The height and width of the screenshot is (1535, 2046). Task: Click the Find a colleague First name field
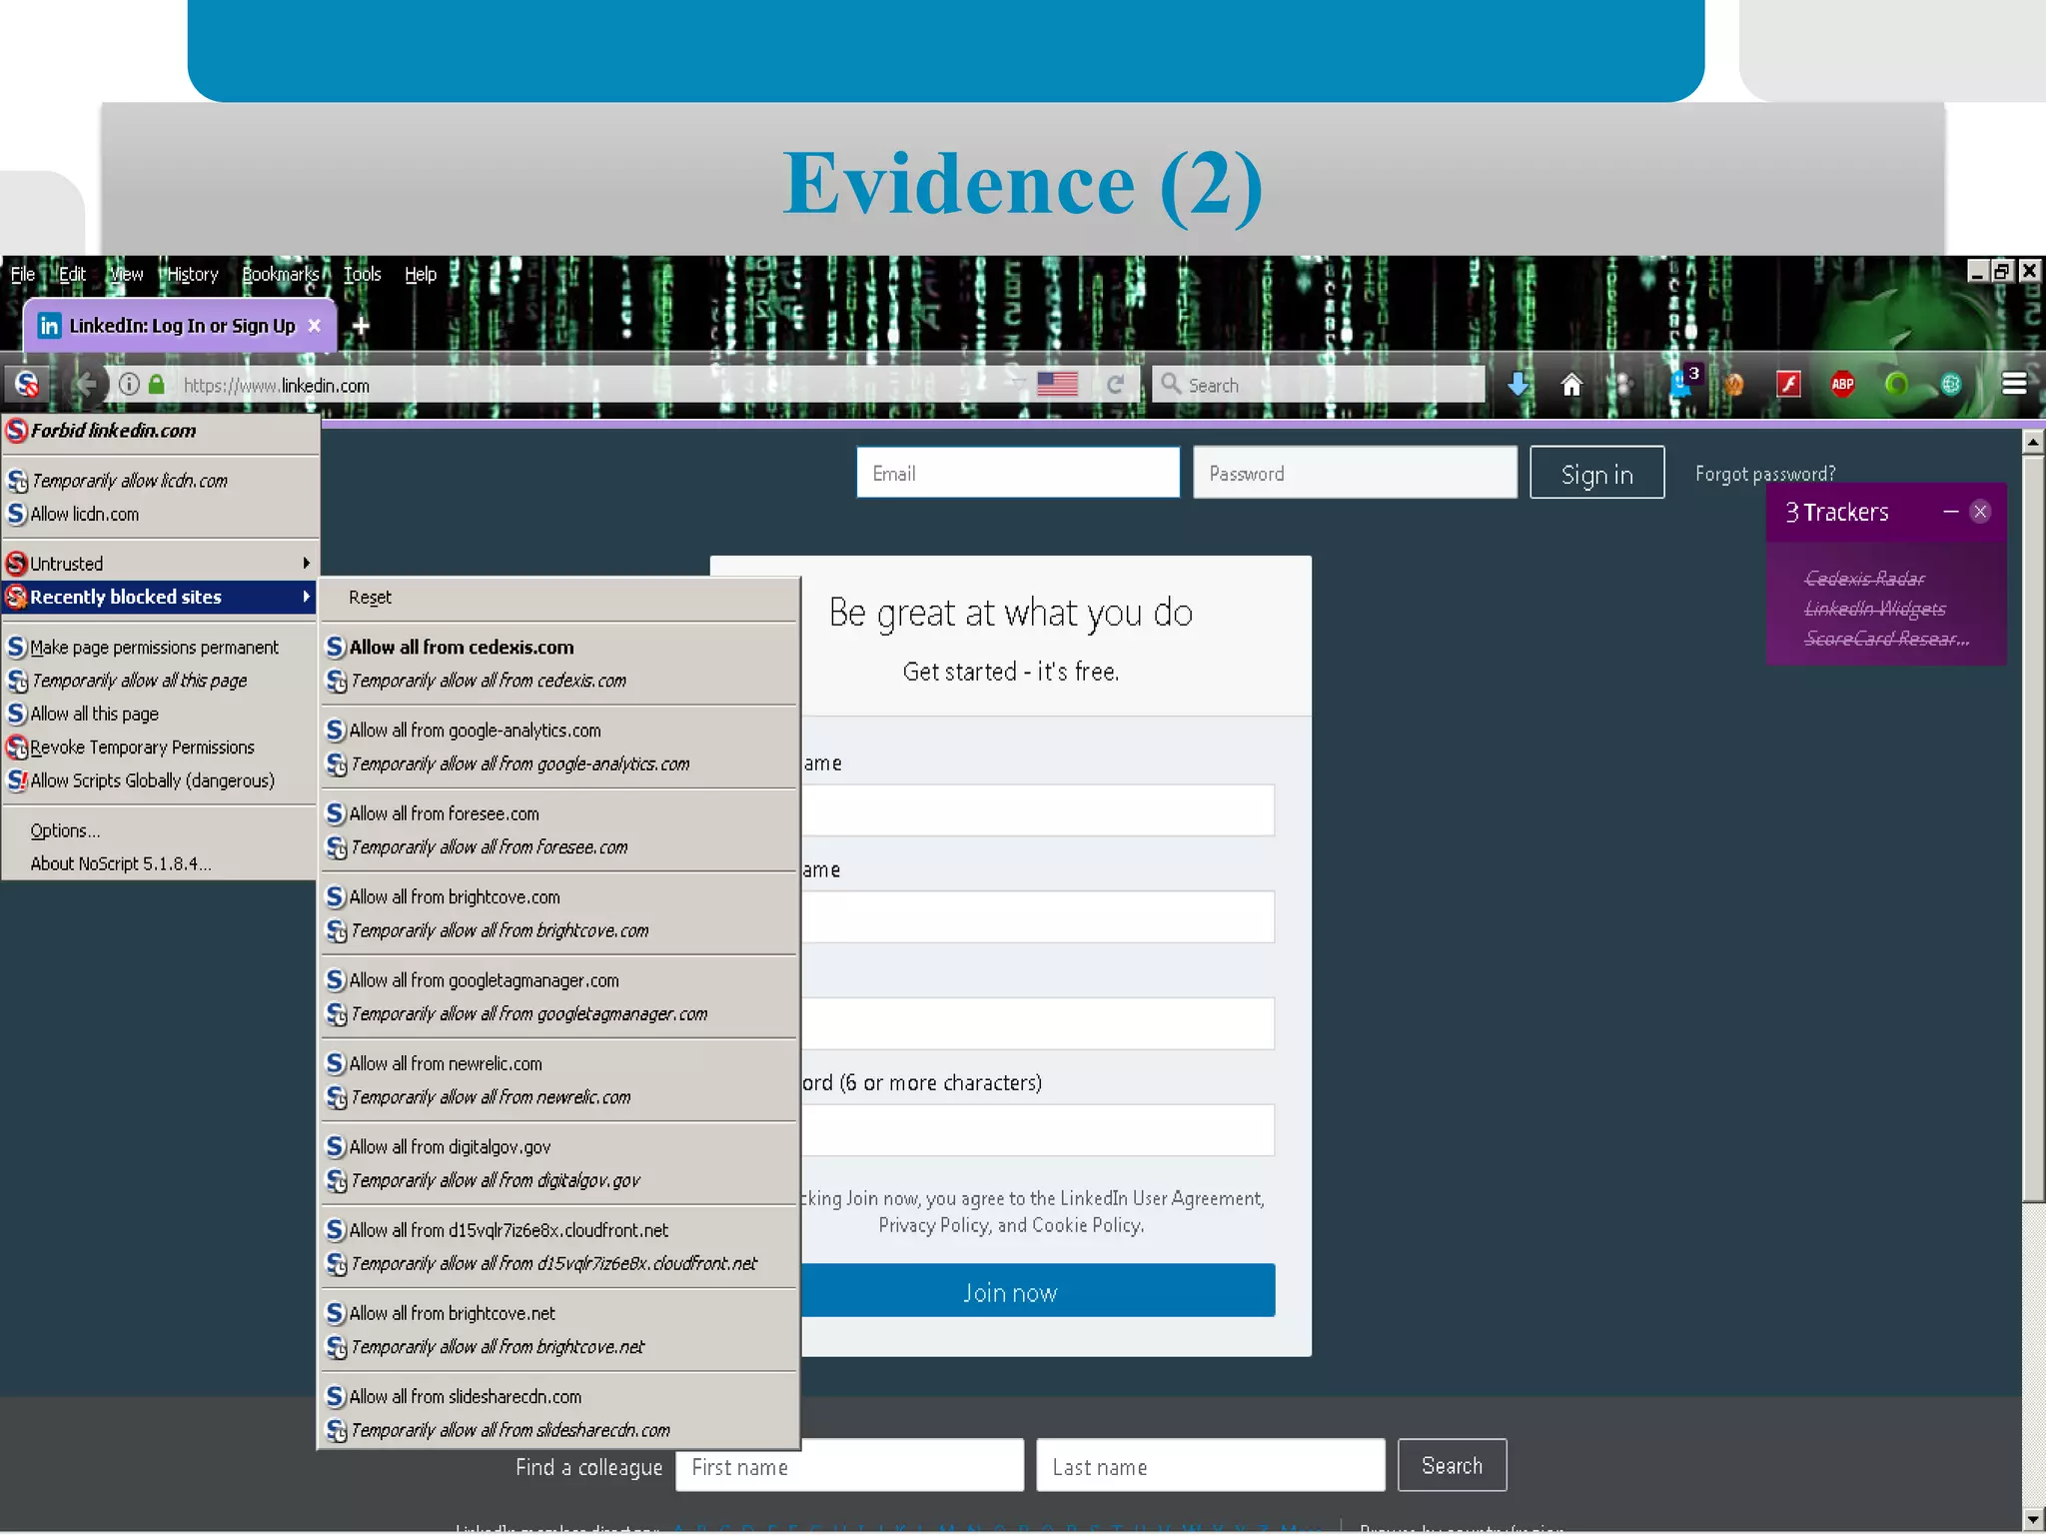coord(849,1466)
